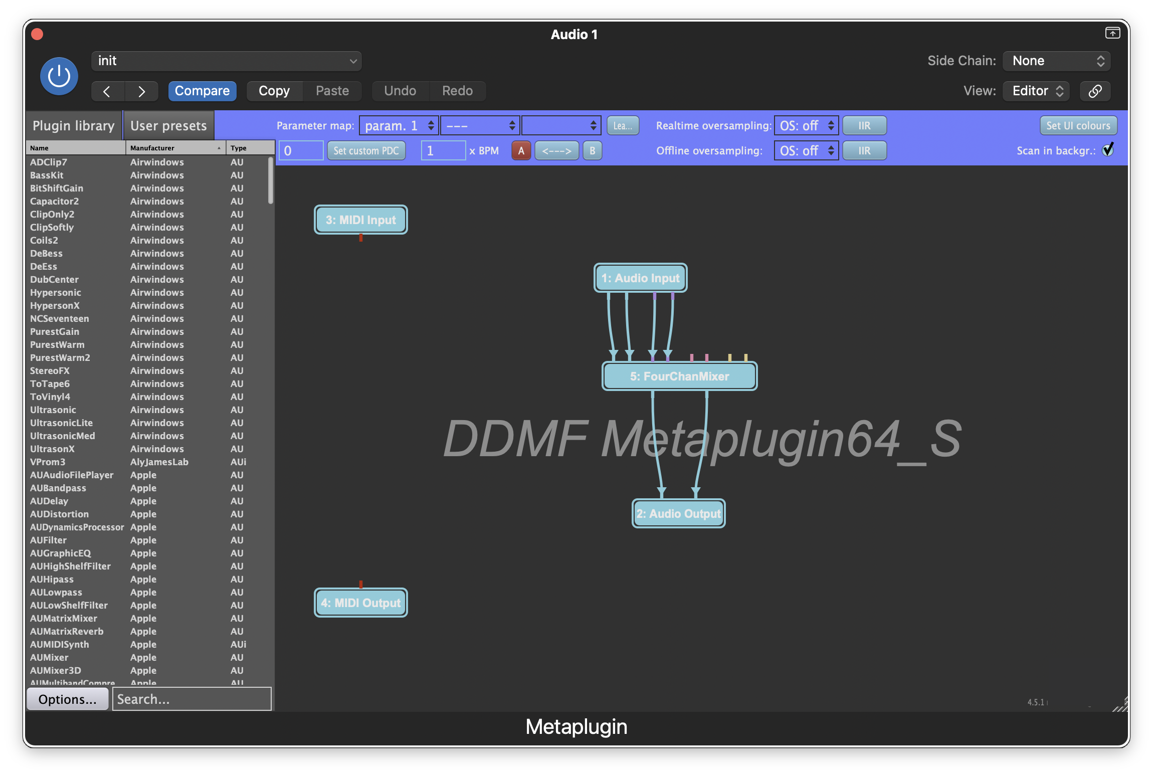This screenshot has height=775, width=1153.
Task: Click the custom PDC value field
Action: coord(301,151)
